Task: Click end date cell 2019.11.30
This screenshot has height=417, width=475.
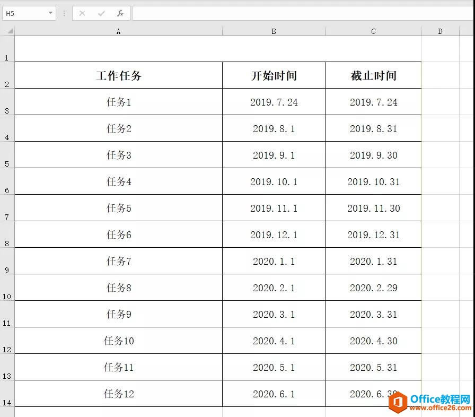Action: point(373,208)
